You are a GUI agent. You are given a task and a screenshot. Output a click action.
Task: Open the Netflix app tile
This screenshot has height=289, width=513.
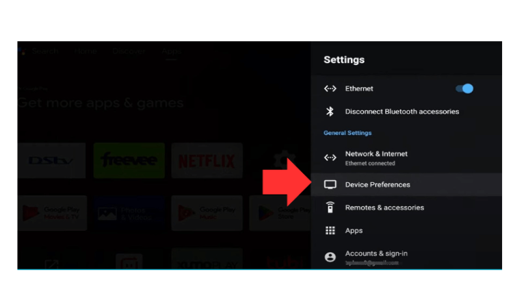207,160
